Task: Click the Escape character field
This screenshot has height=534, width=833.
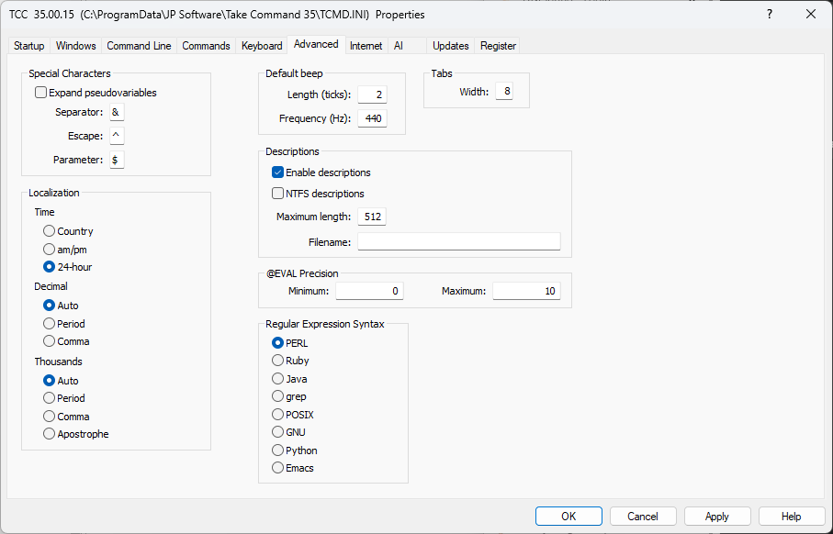Action: click(117, 136)
